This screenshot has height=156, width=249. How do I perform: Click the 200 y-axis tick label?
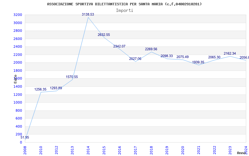tap(19, 134)
